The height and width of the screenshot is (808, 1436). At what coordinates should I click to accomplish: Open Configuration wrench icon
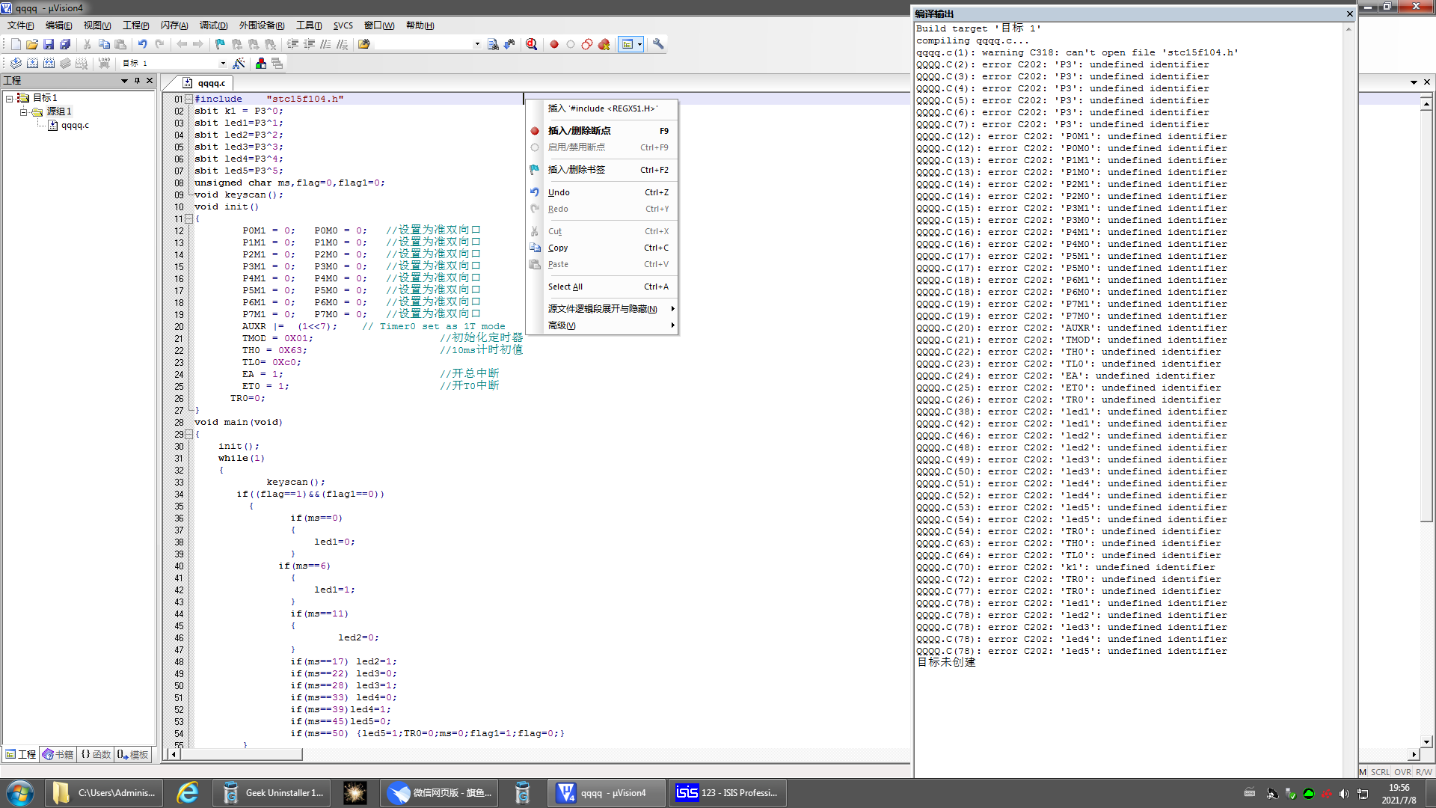(658, 44)
